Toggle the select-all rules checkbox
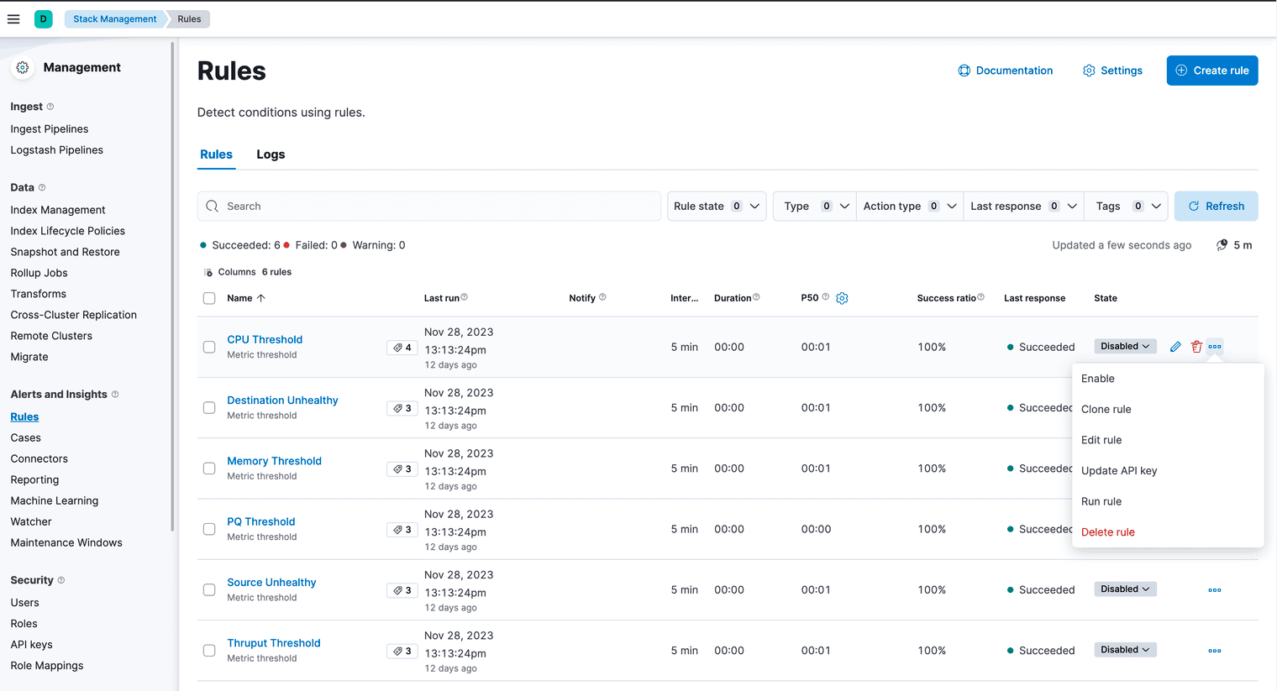 [x=209, y=298]
